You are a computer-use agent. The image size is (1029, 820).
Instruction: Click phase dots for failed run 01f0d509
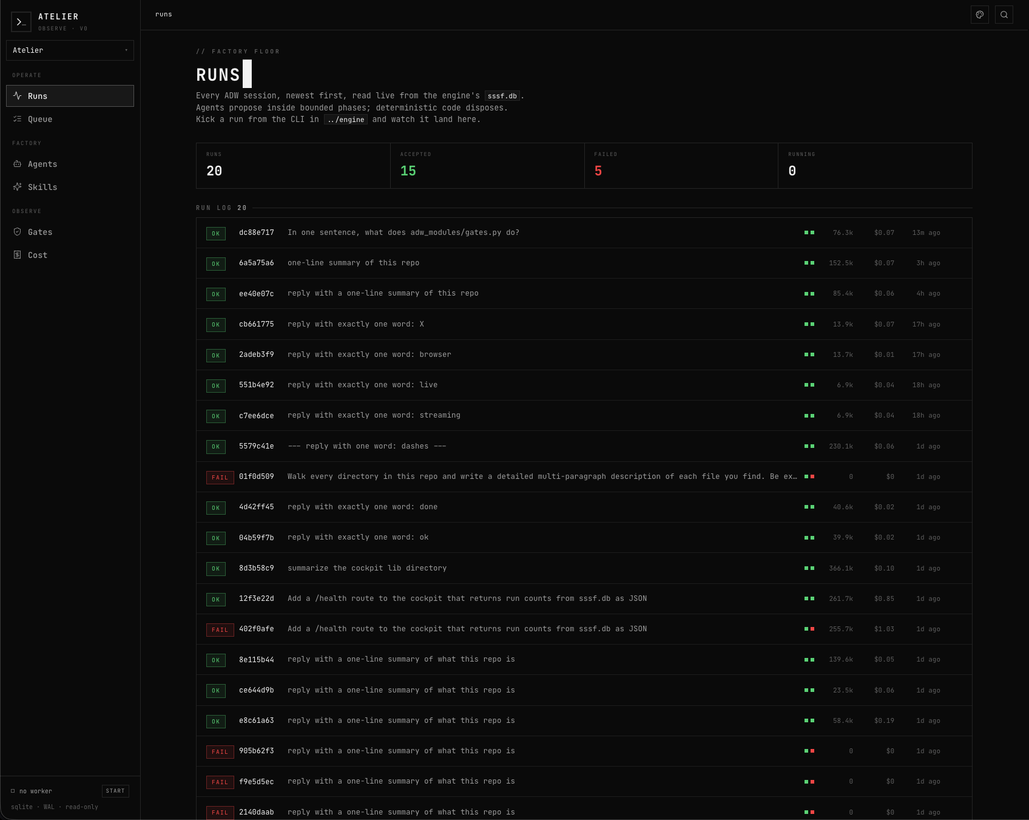(809, 476)
